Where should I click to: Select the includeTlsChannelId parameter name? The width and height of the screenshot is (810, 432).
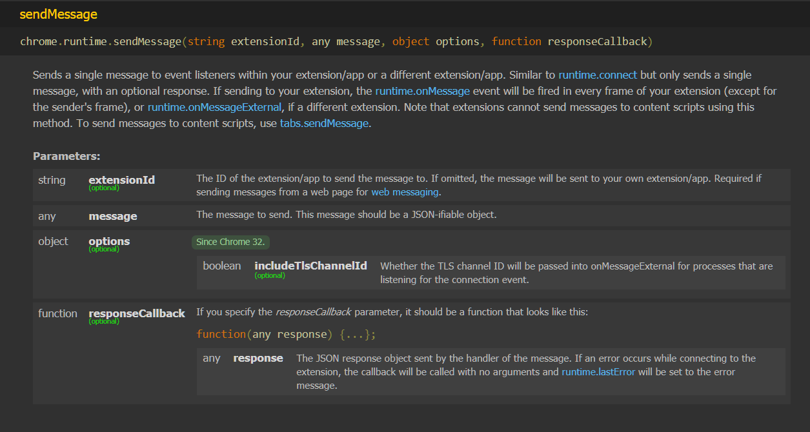click(x=310, y=265)
